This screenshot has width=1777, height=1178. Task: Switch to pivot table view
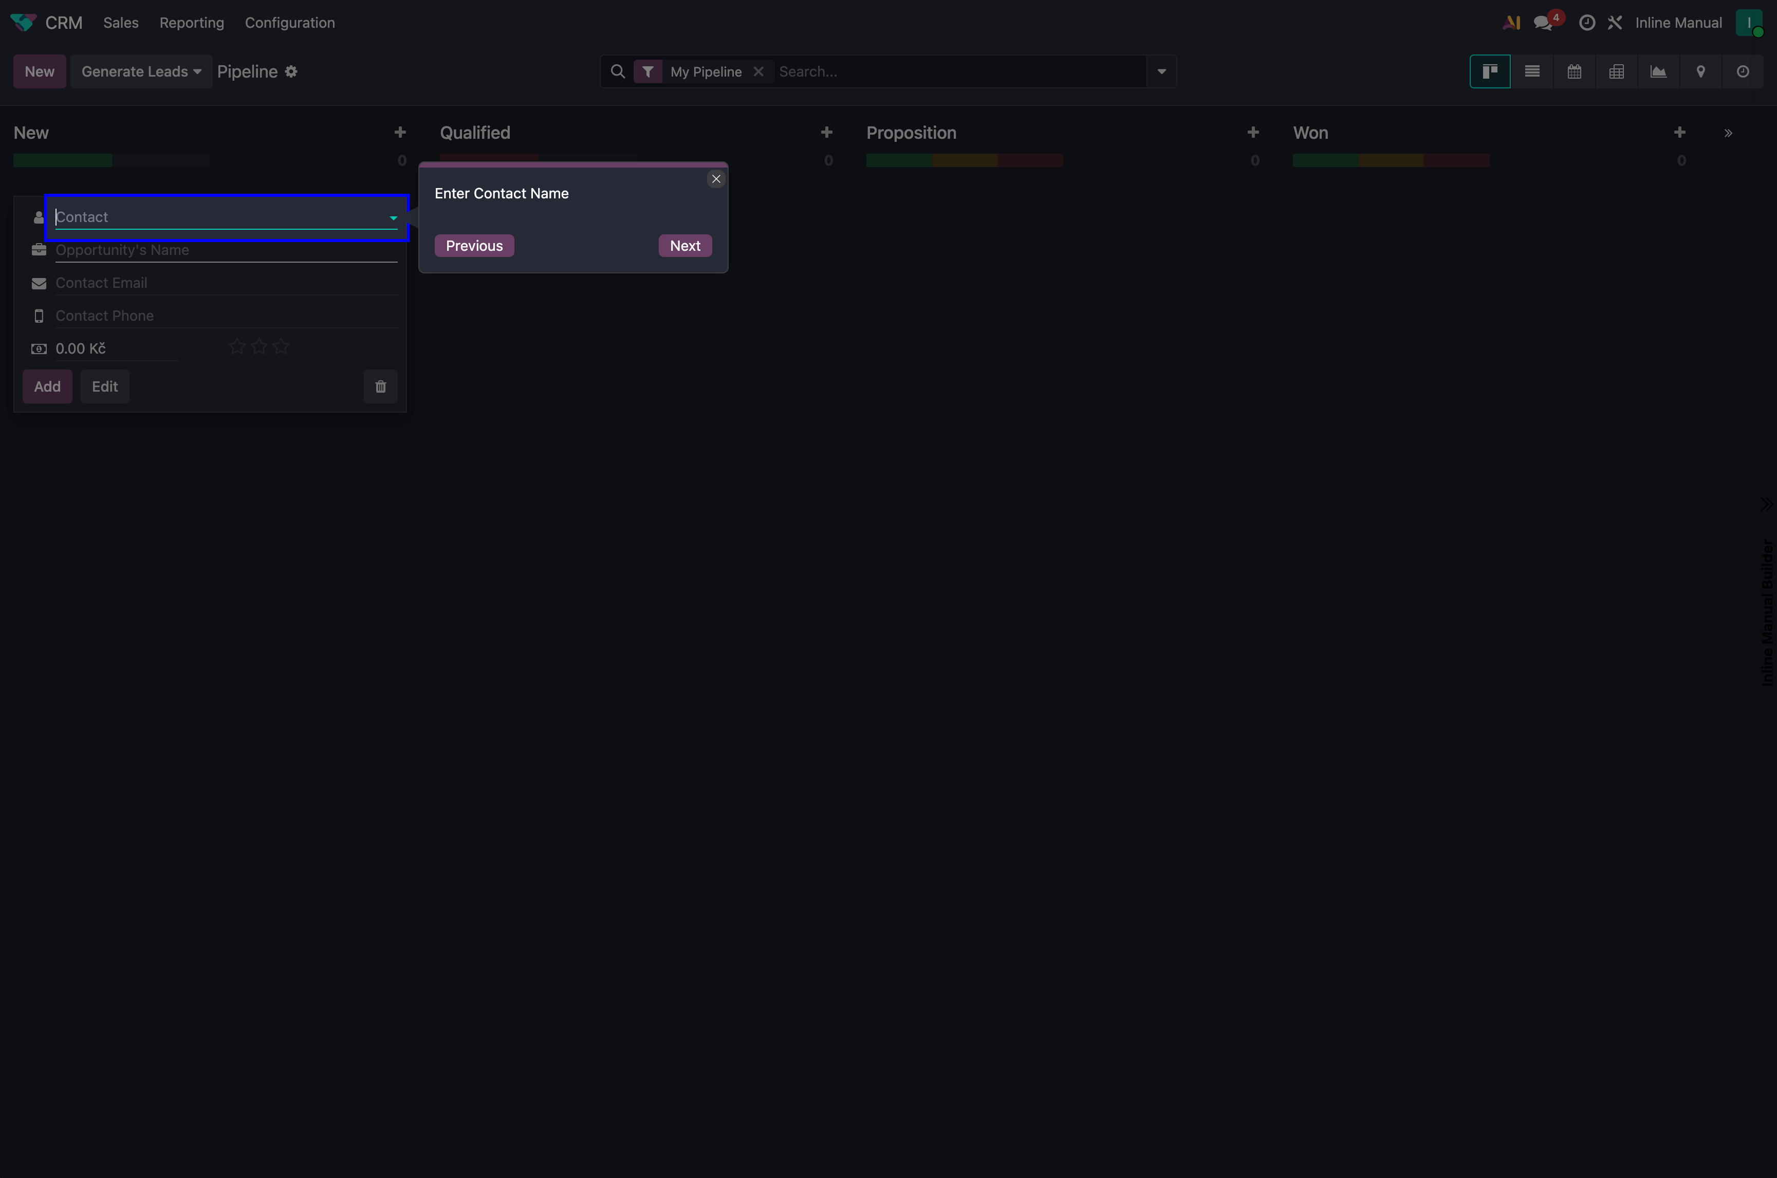coord(1616,71)
